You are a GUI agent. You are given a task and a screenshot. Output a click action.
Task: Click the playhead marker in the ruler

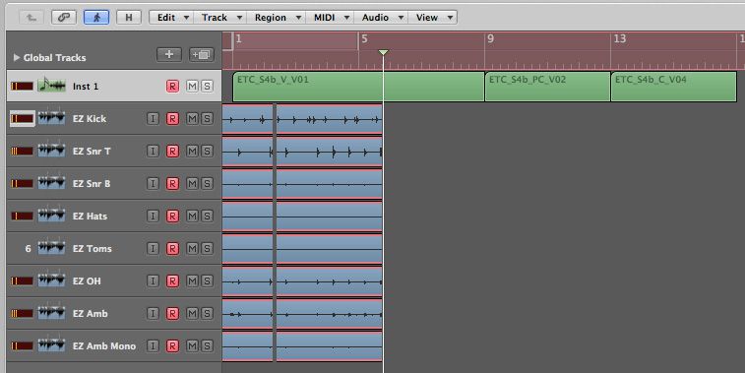383,52
